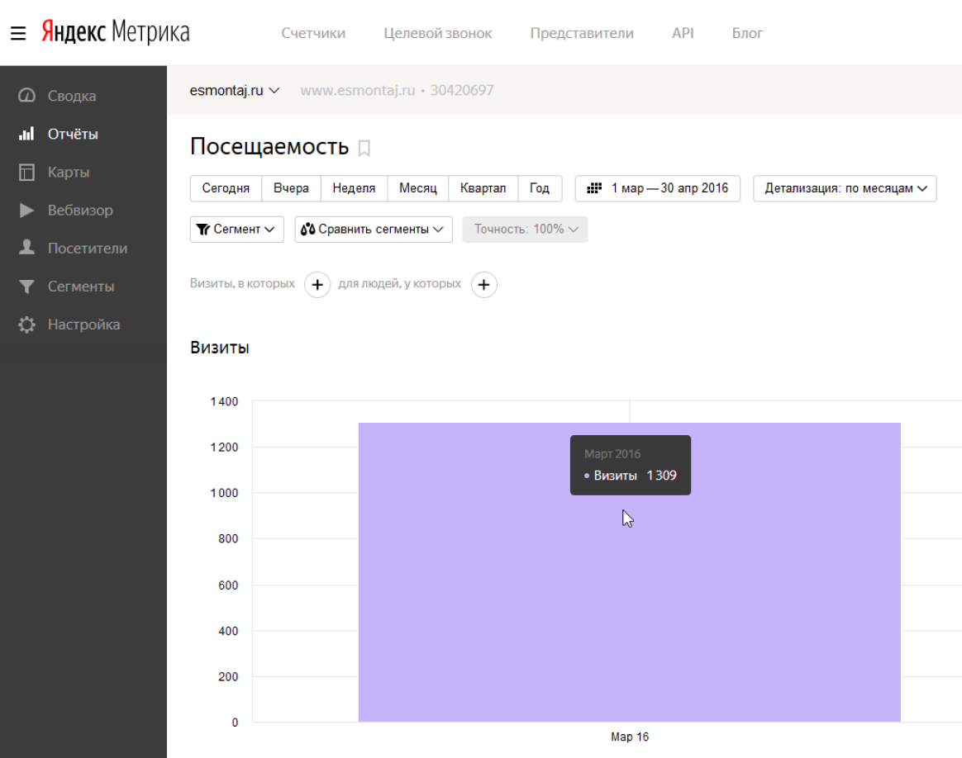Open the Отчёты section
Screen dimensions: 962x758
click(73, 134)
